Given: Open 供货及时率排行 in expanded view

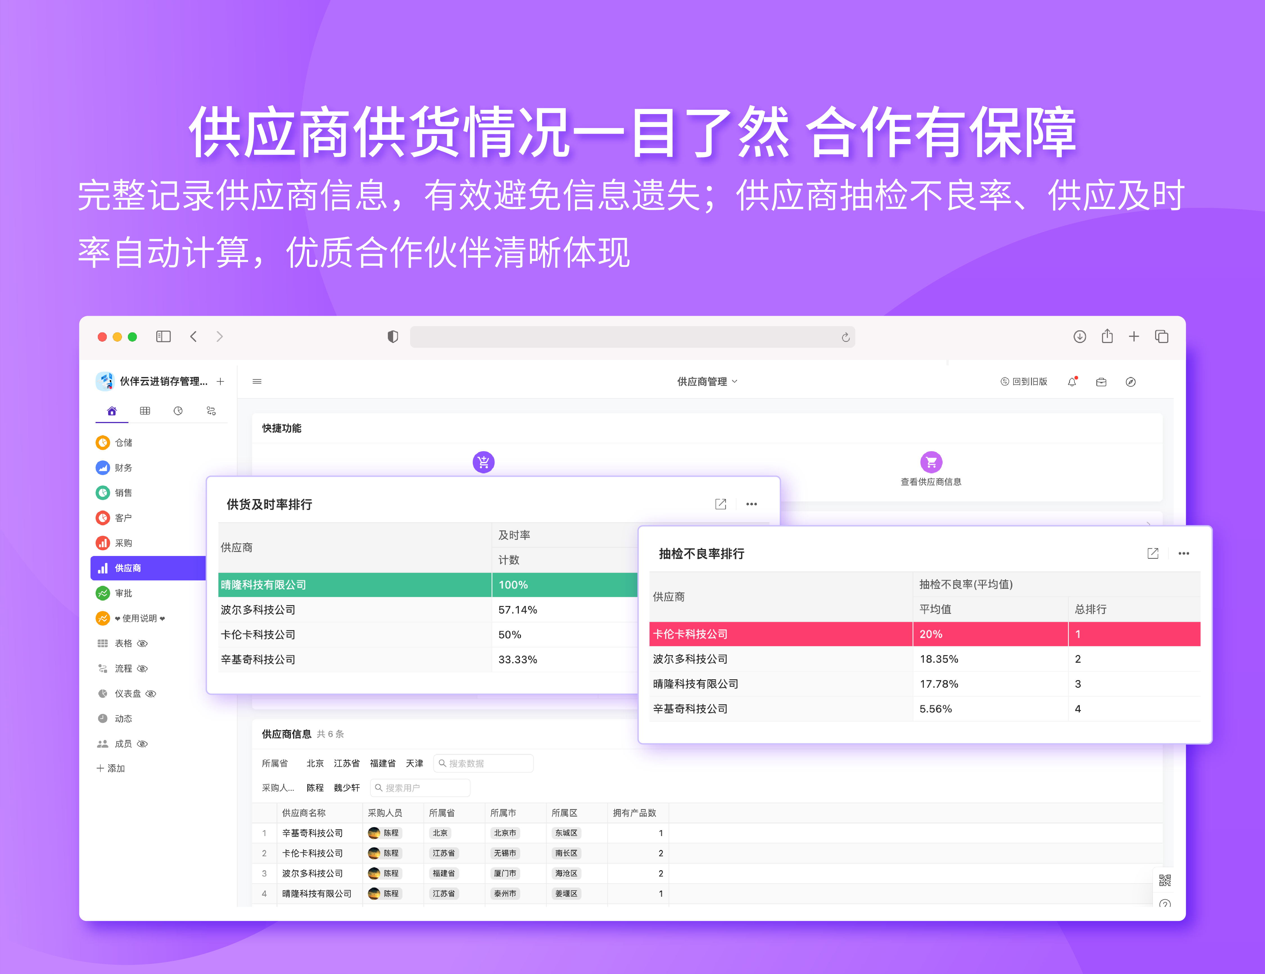Looking at the screenshot, I should click(721, 504).
